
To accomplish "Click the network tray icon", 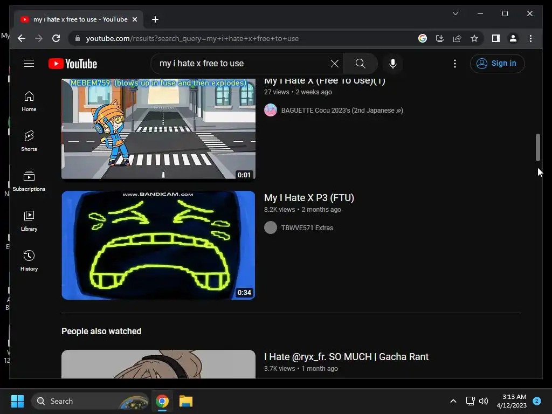I will tap(470, 401).
